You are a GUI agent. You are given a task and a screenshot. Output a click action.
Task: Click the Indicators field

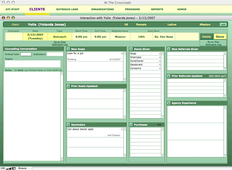[55, 54]
